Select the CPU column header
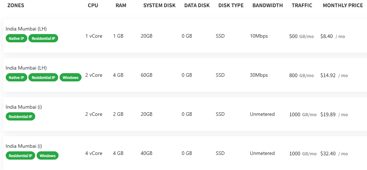This screenshot has height=170, width=367. pos(93,5)
